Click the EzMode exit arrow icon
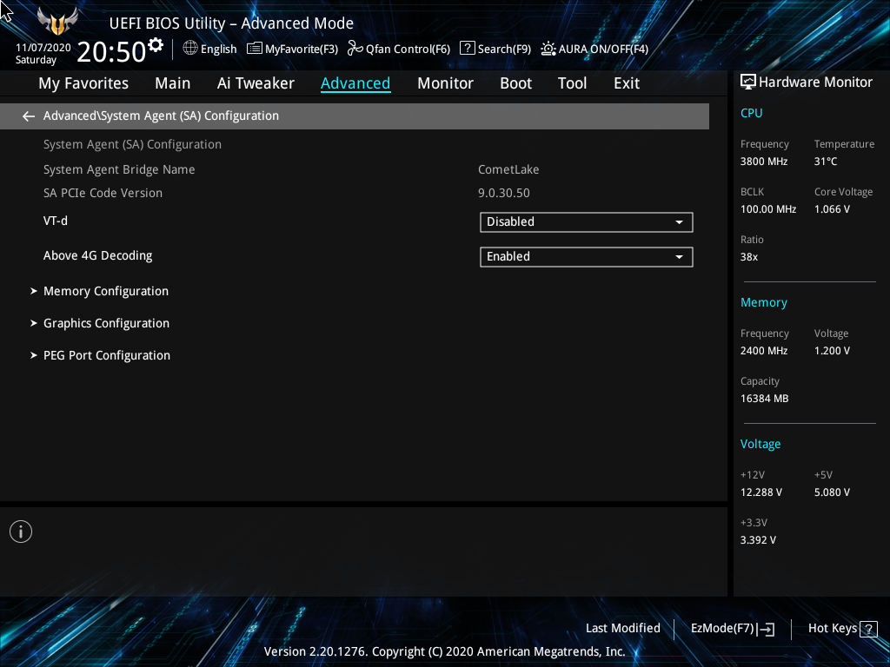 coord(766,629)
